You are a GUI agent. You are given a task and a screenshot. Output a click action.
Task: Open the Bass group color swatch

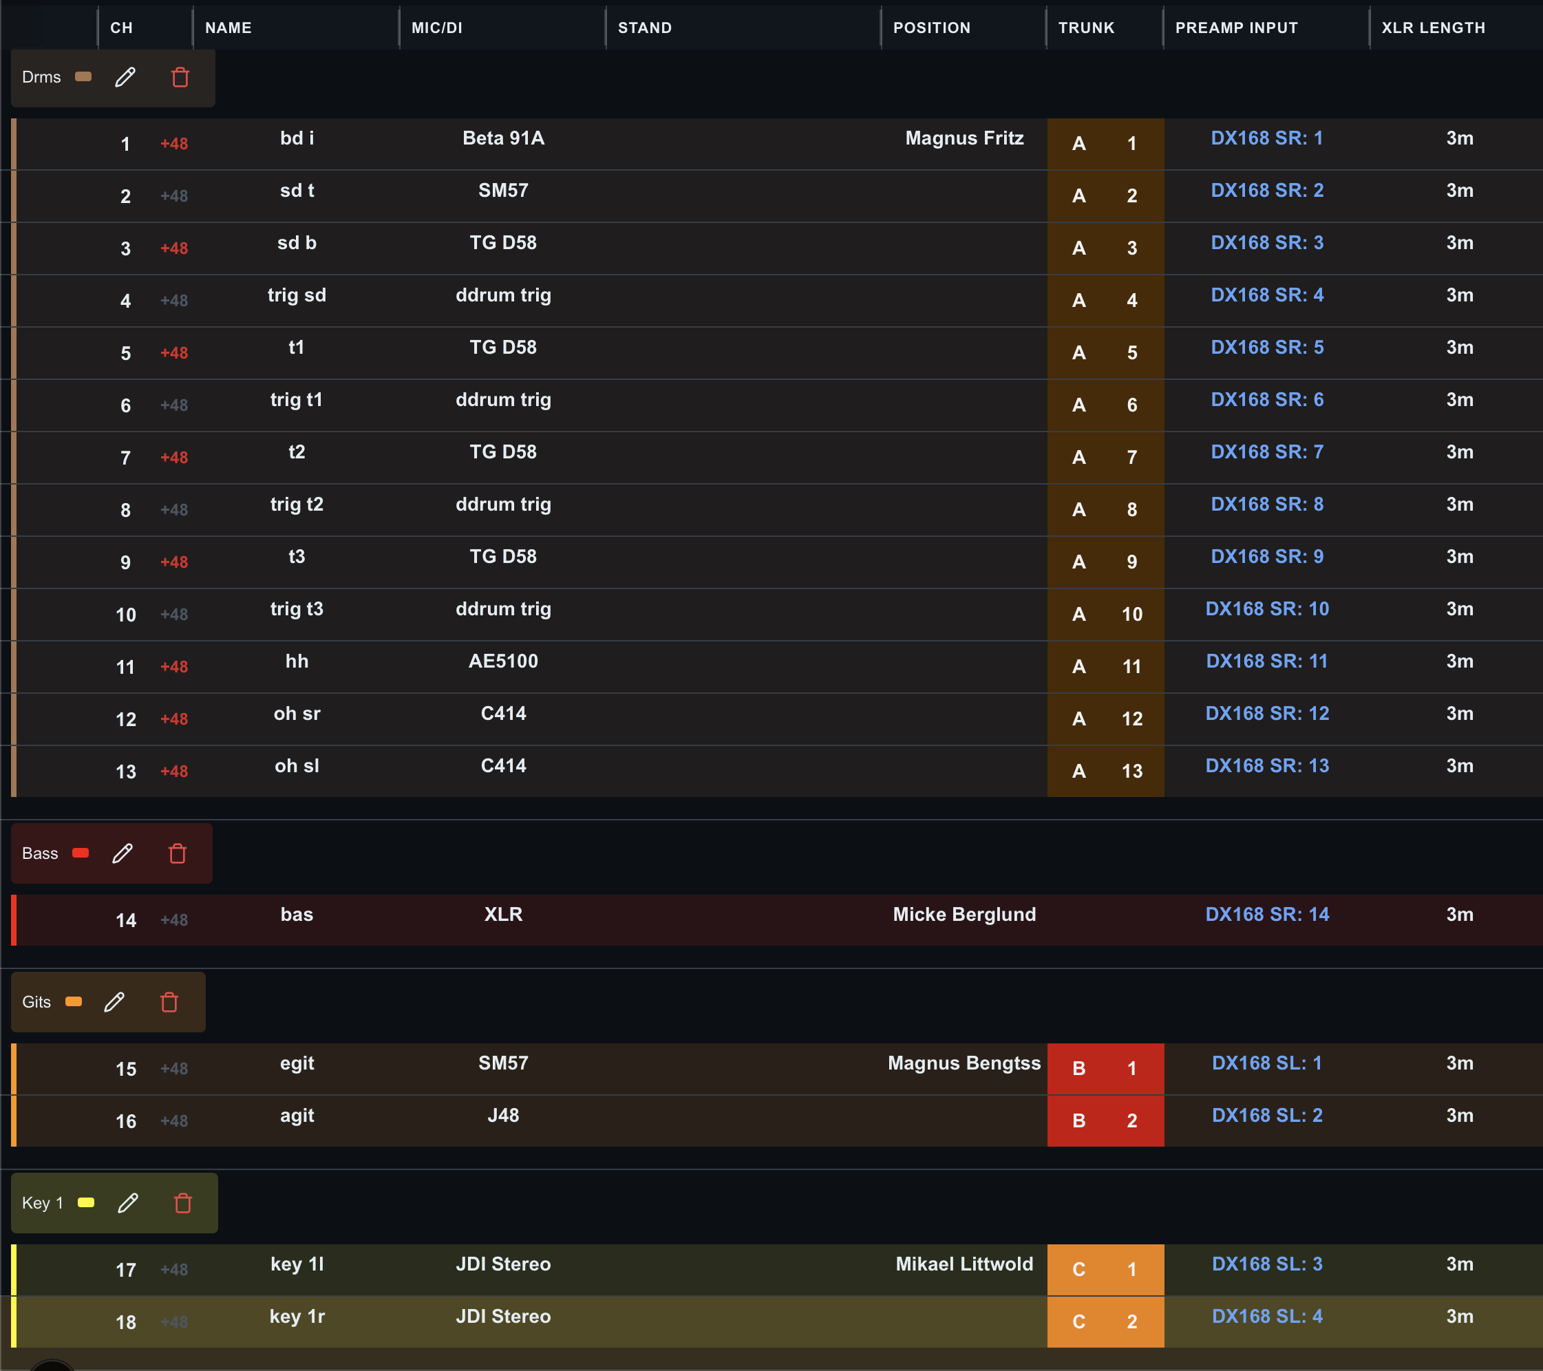pyautogui.click(x=81, y=852)
